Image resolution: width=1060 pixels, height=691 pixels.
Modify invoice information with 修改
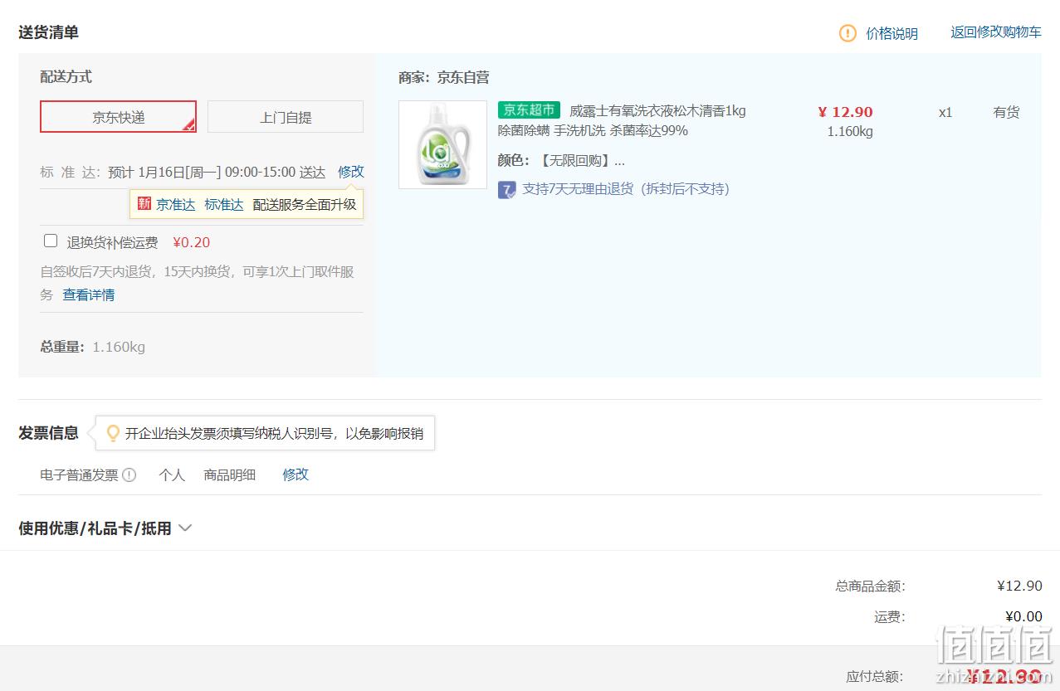pos(296,474)
